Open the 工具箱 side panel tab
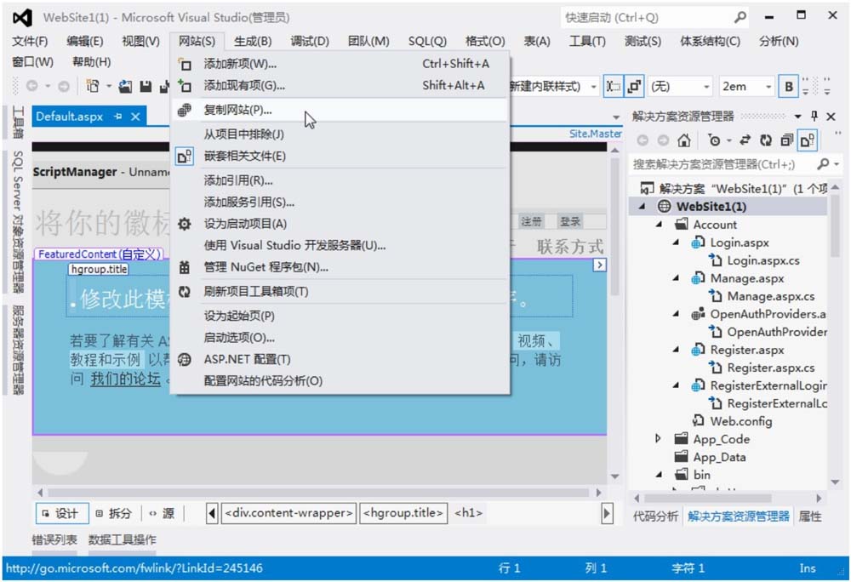This screenshot has height=582, width=851. tap(18, 122)
